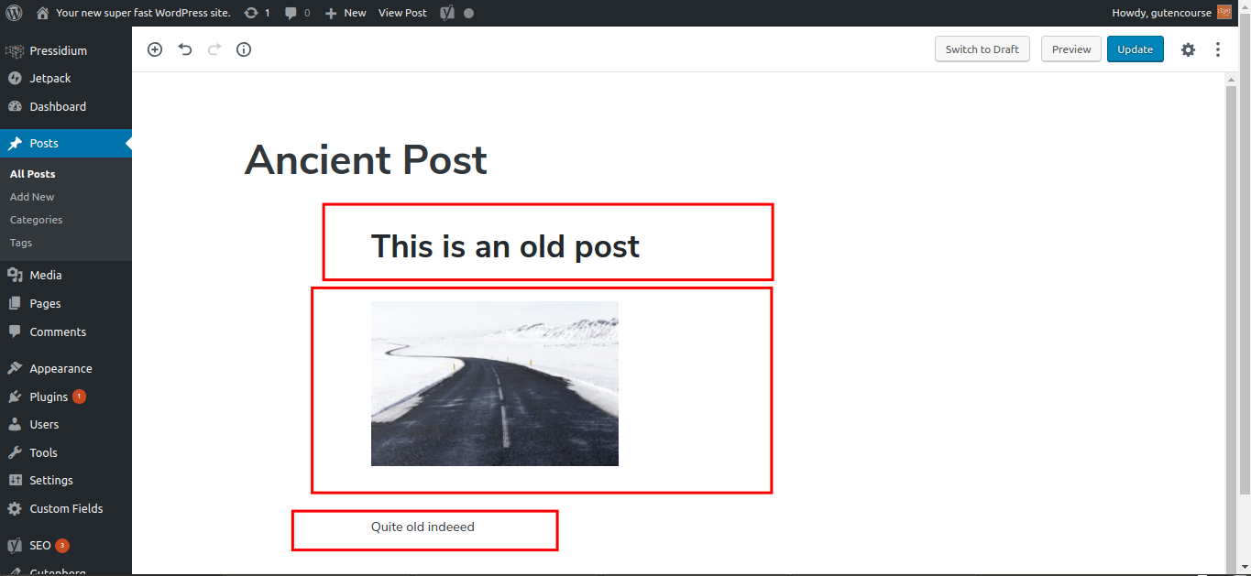This screenshot has width=1251, height=576.
Task: Click View Post in admin bar
Action: (x=402, y=13)
